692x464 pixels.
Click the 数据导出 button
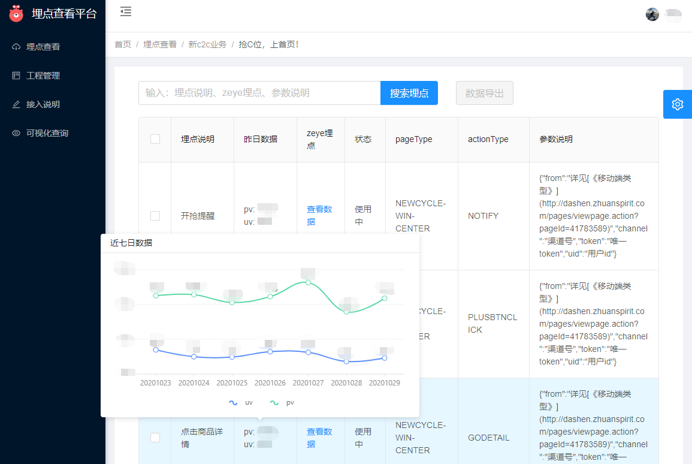click(x=485, y=93)
